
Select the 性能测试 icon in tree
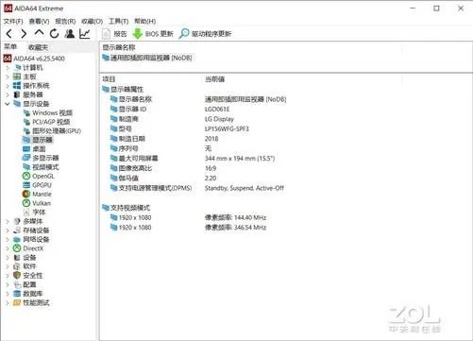coord(17,303)
